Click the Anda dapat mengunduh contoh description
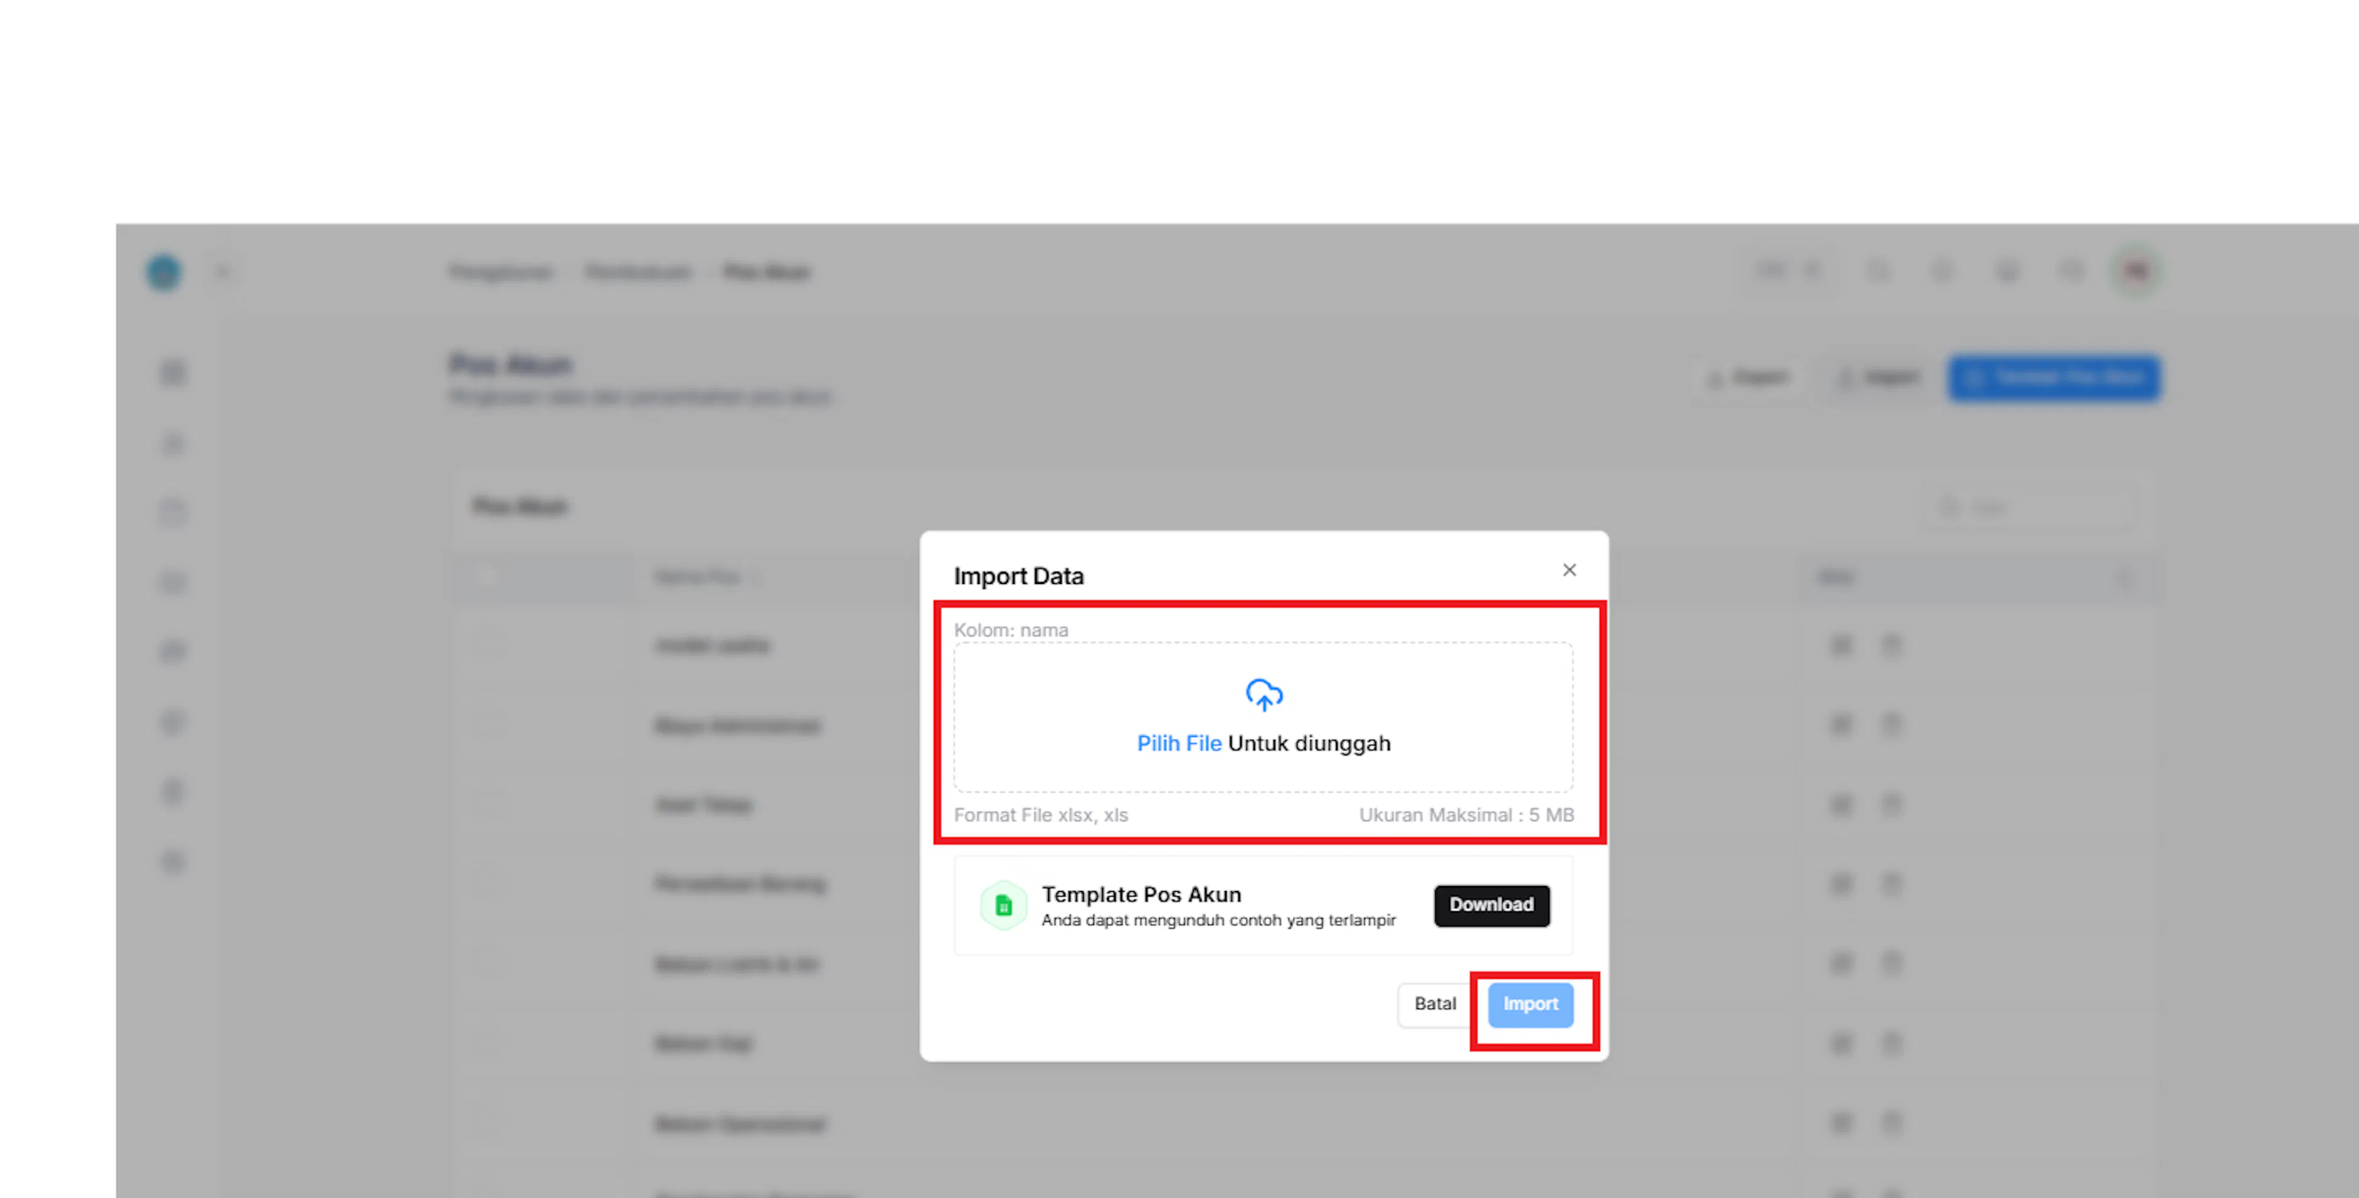 [1219, 920]
